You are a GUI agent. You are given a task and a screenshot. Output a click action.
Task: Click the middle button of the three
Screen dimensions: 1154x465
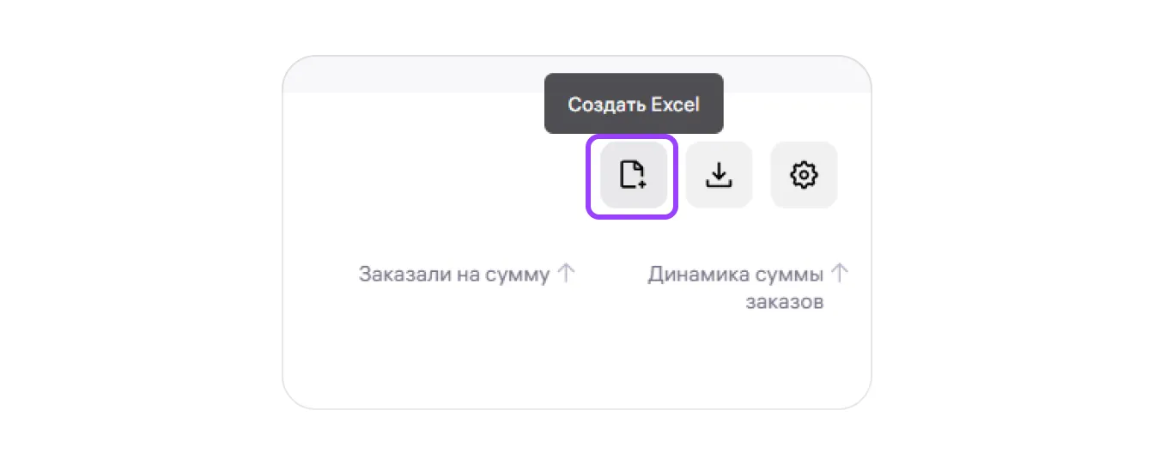(x=719, y=175)
